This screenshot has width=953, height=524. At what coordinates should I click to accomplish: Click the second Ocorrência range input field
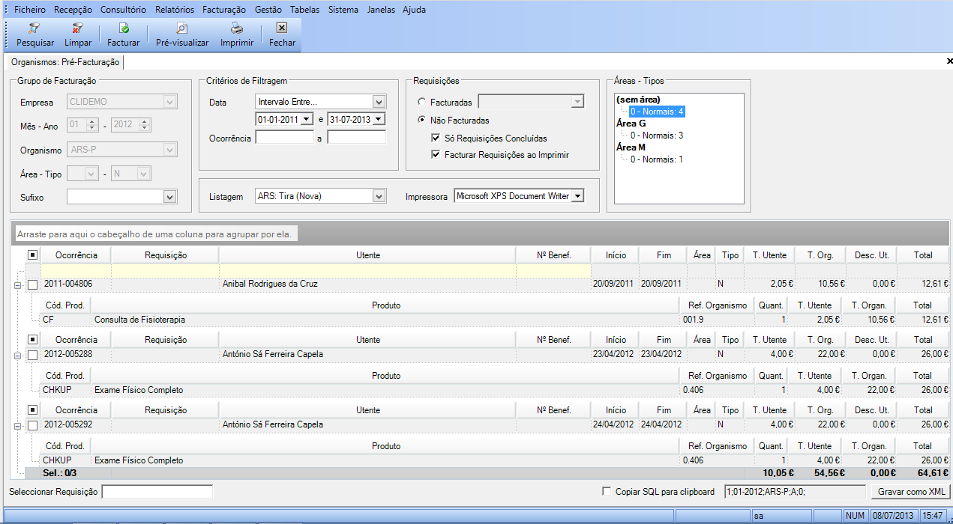click(x=356, y=137)
